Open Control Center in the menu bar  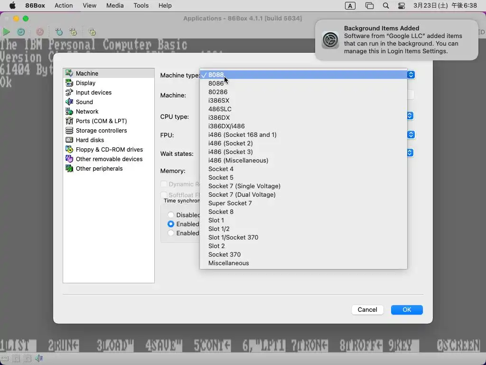(x=402, y=6)
